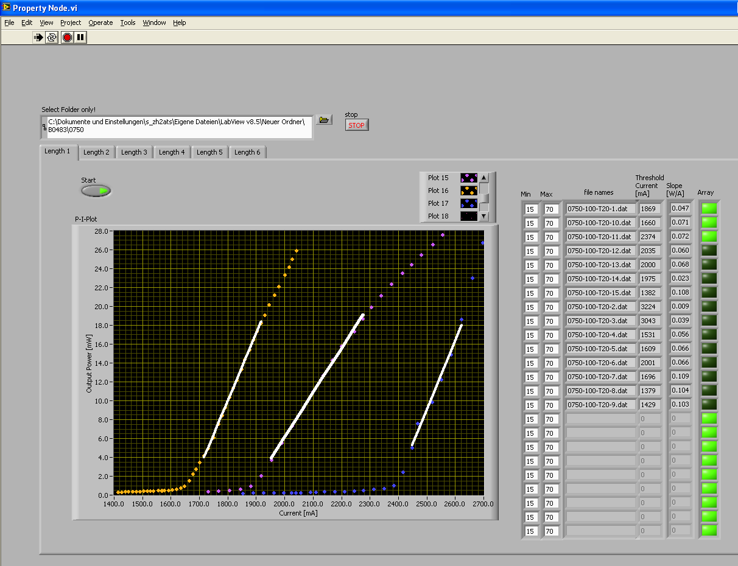Image resolution: width=738 pixels, height=566 pixels.
Task: Open the Operate menu
Action: pos(100,23)
